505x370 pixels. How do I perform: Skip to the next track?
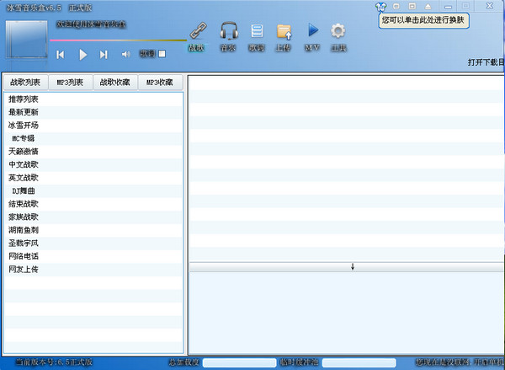(104, 55)
